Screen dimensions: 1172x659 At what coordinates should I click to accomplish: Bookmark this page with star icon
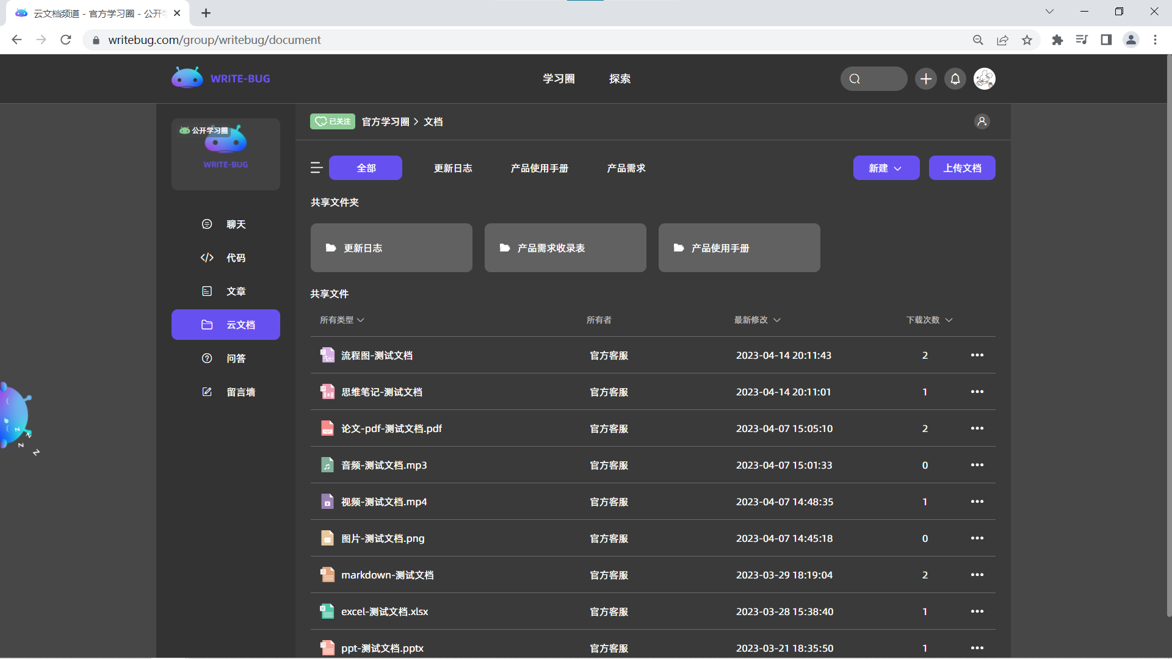1027,40
